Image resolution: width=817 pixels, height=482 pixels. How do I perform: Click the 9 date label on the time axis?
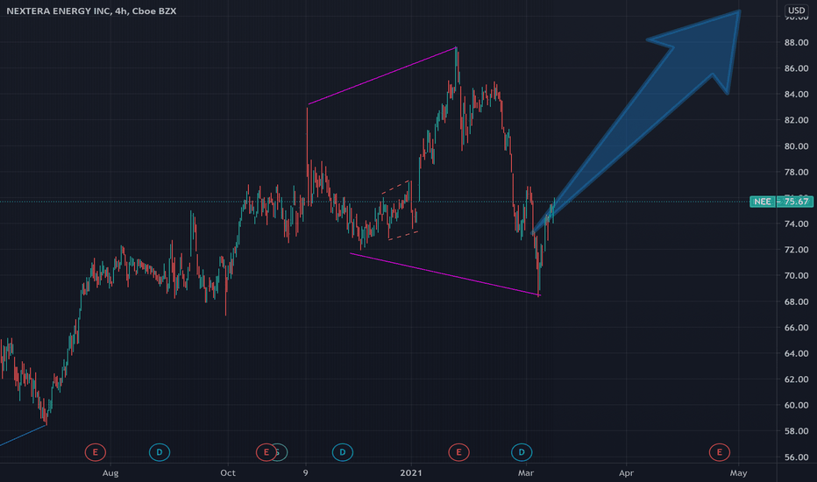(306, 473)
